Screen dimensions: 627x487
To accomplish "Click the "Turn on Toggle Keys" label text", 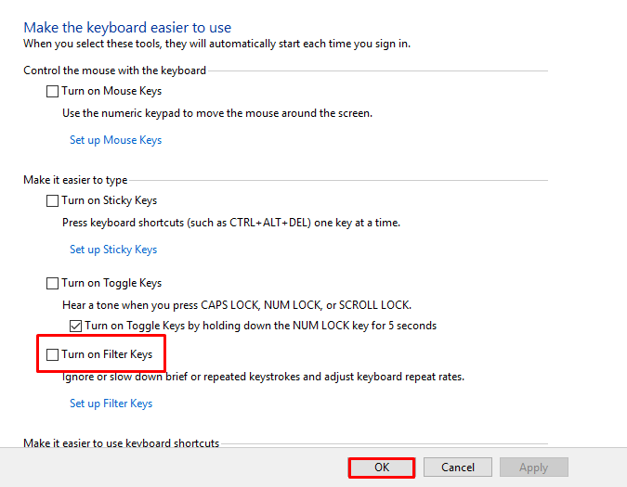I will (111, 283).
